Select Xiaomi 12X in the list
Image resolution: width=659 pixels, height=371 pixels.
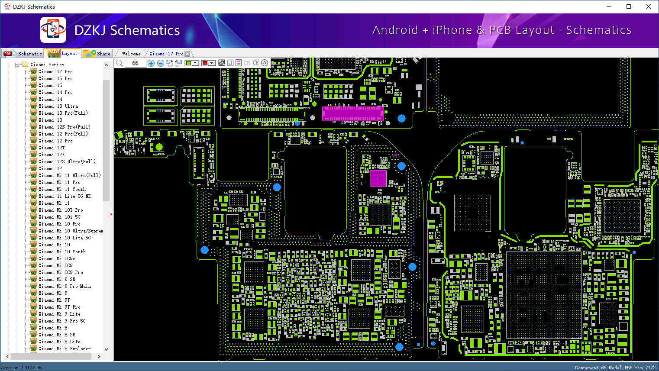52,155
